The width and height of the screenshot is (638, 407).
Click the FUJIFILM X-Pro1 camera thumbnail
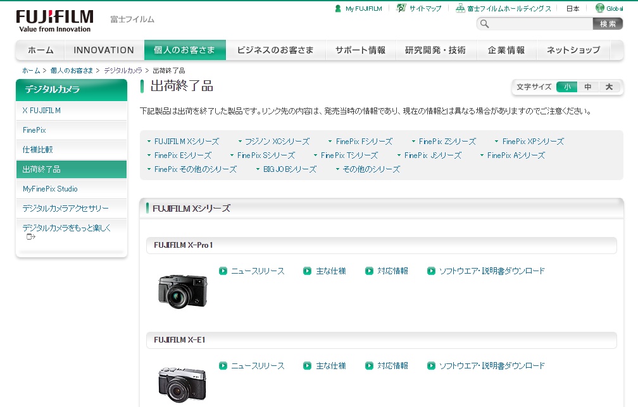[183, 291]
